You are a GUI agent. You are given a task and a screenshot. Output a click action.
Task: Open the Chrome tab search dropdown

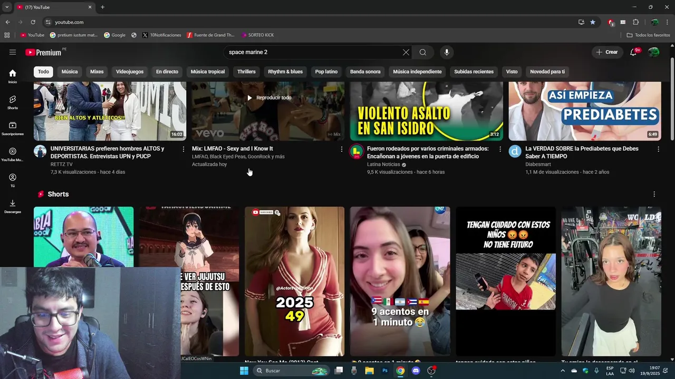pyautogui.click(x=7, y=7)
